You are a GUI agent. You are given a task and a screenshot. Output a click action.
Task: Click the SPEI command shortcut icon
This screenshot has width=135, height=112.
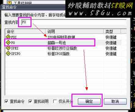pyautogui.click(x=8, y=48)
